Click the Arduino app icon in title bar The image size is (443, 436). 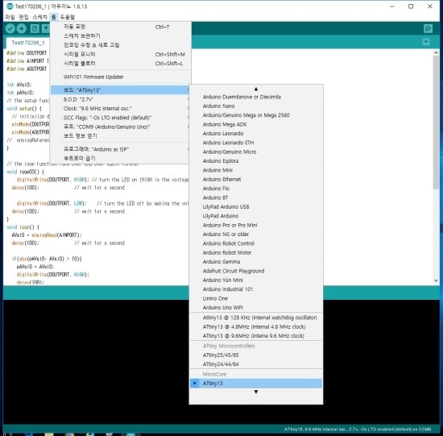pos(10,6)
